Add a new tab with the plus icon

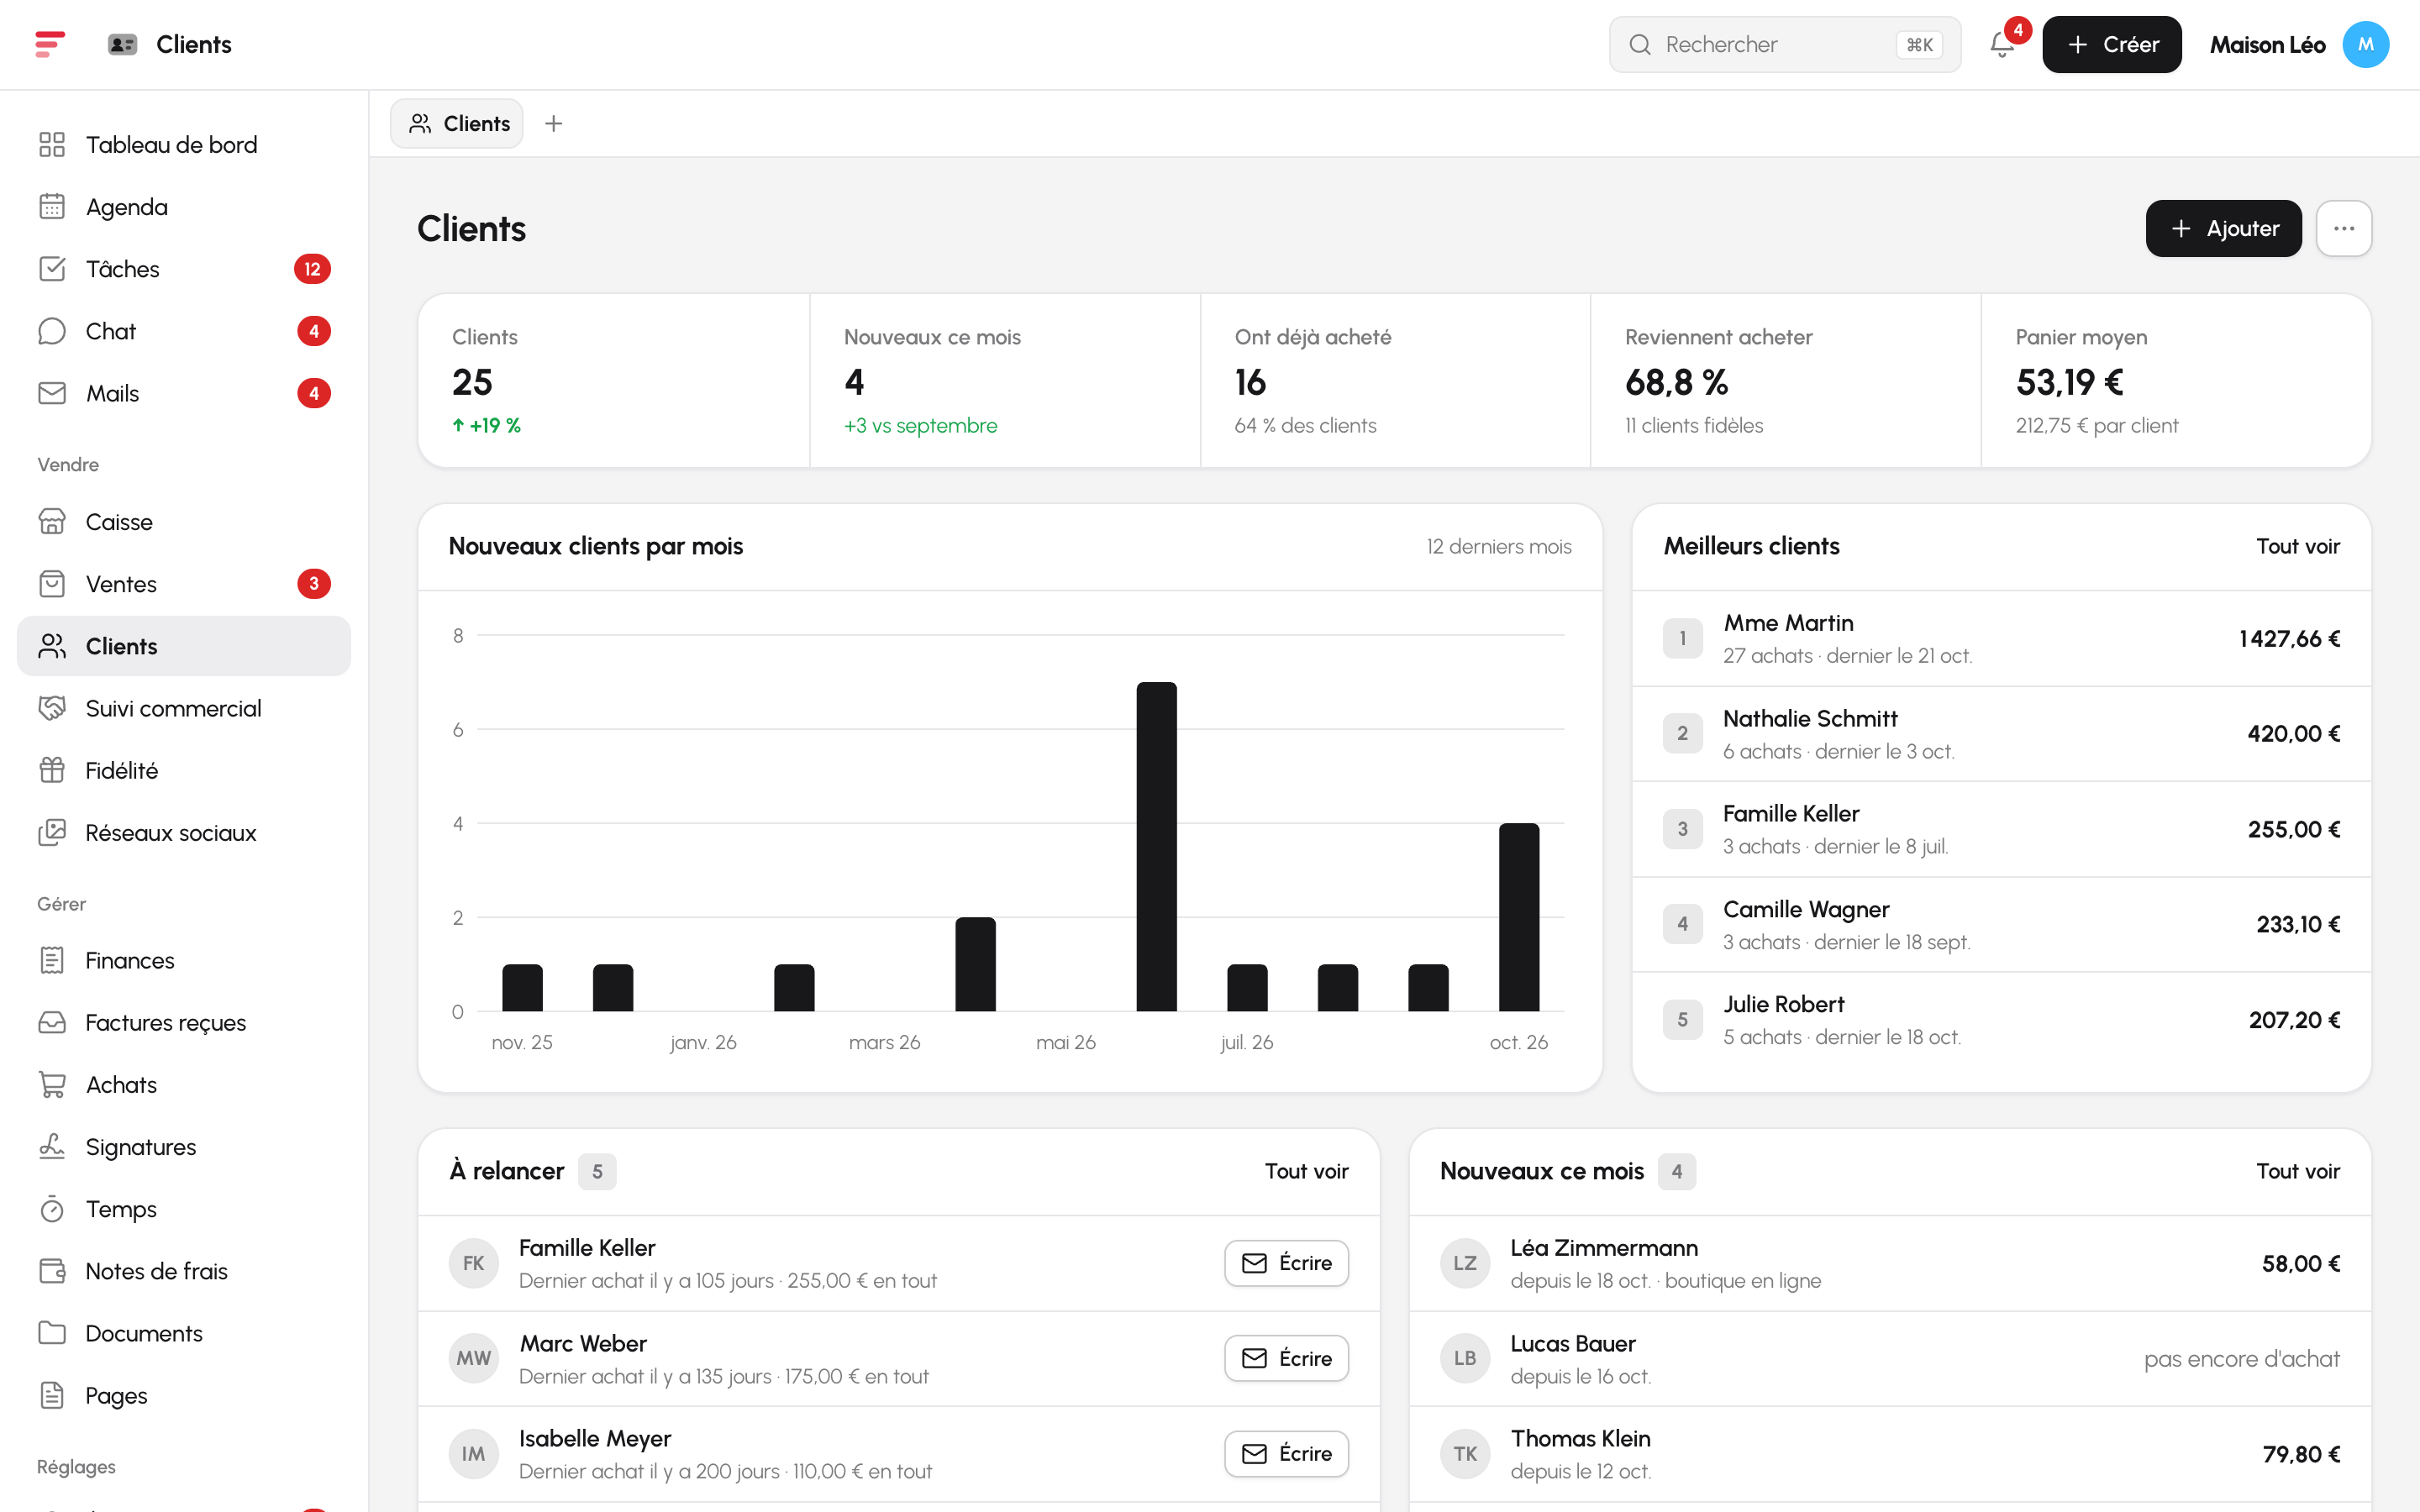point(553,123)
